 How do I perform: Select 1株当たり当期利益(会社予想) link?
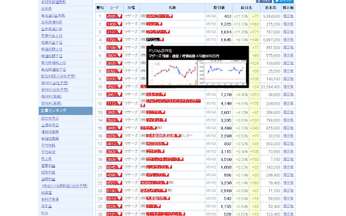64,186
